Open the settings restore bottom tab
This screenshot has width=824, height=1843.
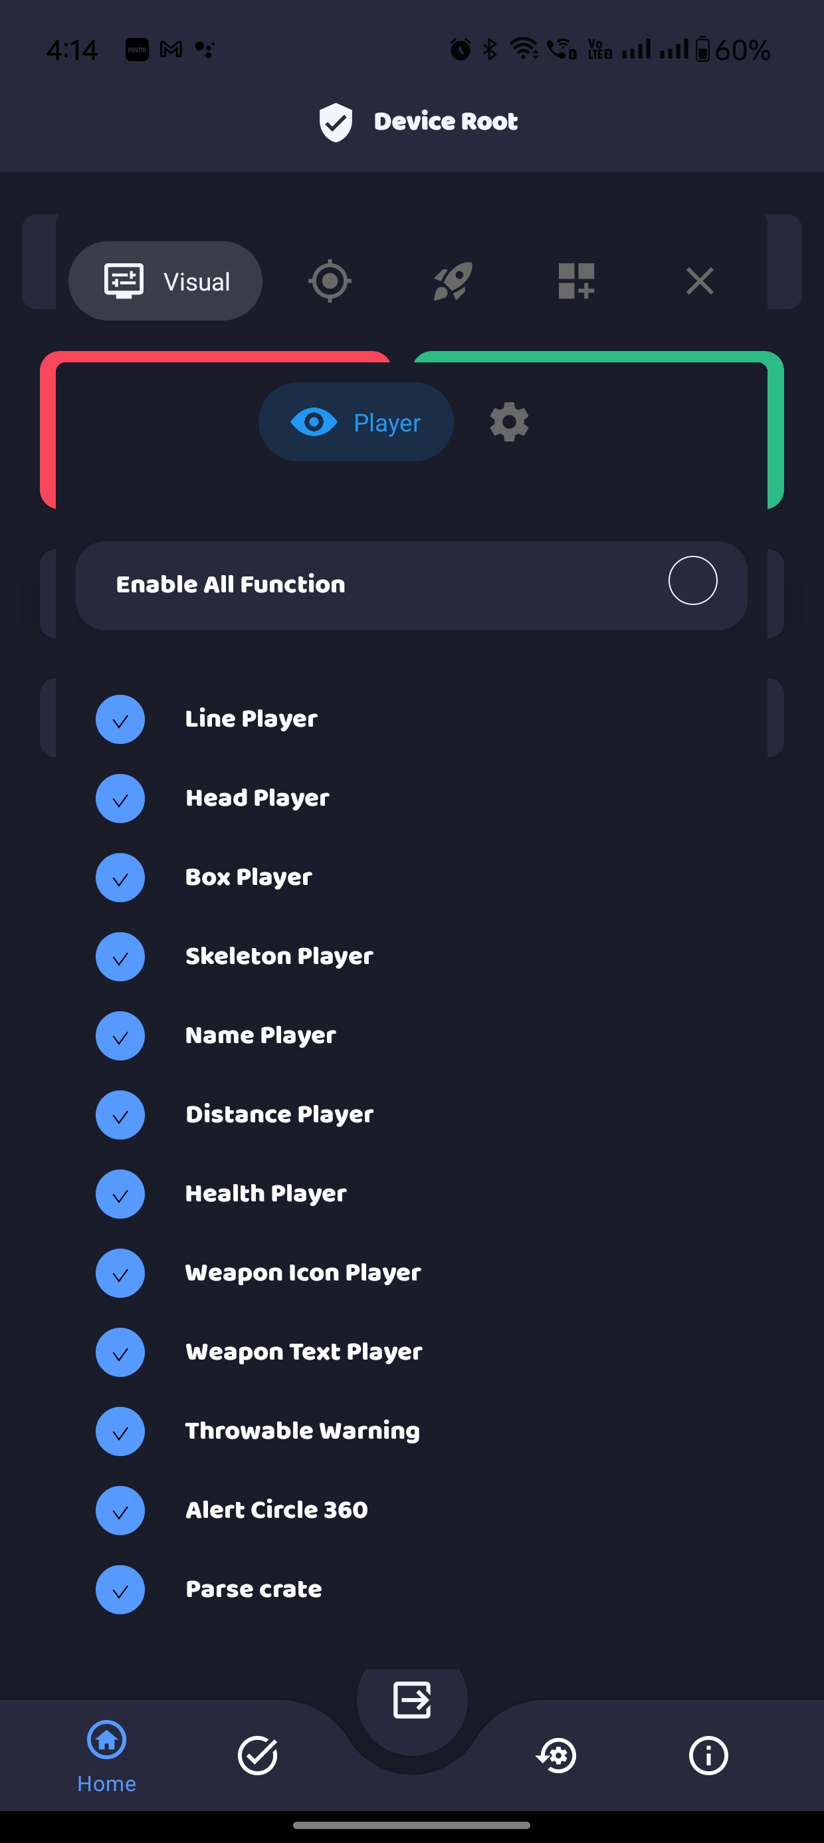pos(556,1755)
